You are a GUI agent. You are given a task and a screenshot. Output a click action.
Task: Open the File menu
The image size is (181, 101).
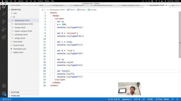pos(11,1)
